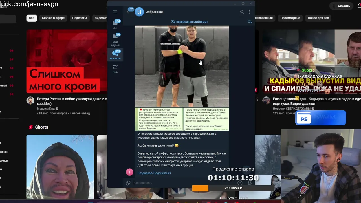Select the Все filter chip on YouTube
The image size is (361, 203).
coord(32,18)
